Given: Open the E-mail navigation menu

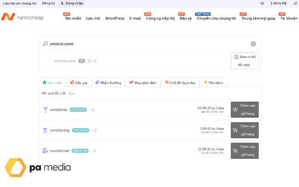Looking at the screenshot, I should click(x=135, y=18).
